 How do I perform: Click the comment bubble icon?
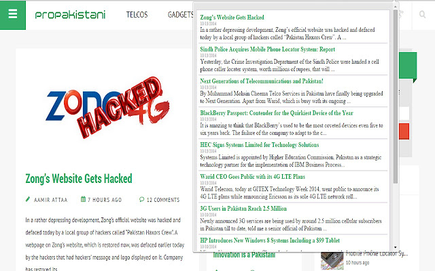coord(142,199)
